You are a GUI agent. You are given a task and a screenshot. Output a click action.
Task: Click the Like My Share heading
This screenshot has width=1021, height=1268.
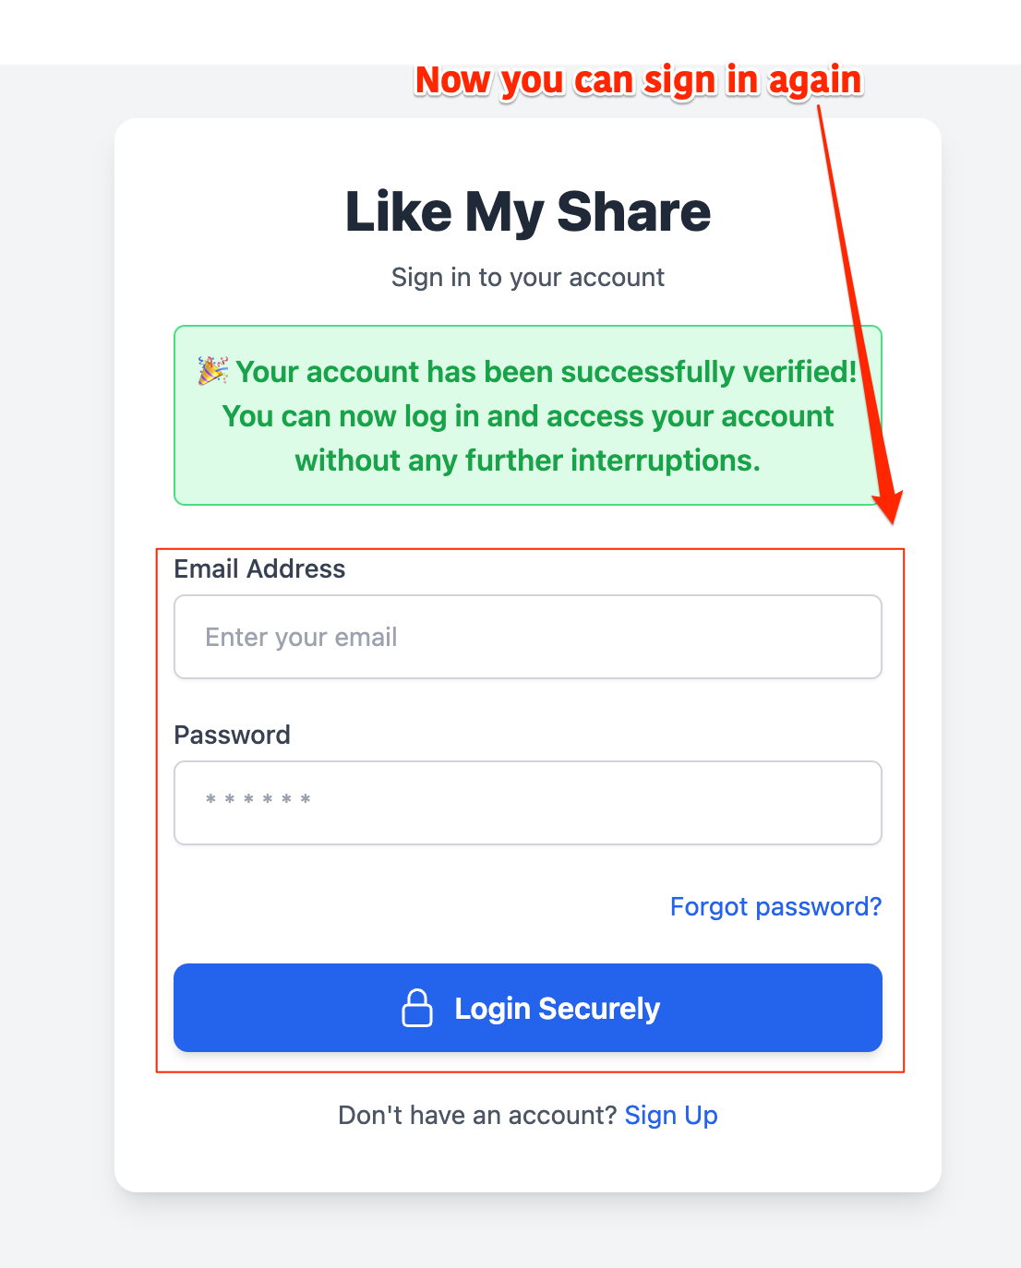coord(527,211)
